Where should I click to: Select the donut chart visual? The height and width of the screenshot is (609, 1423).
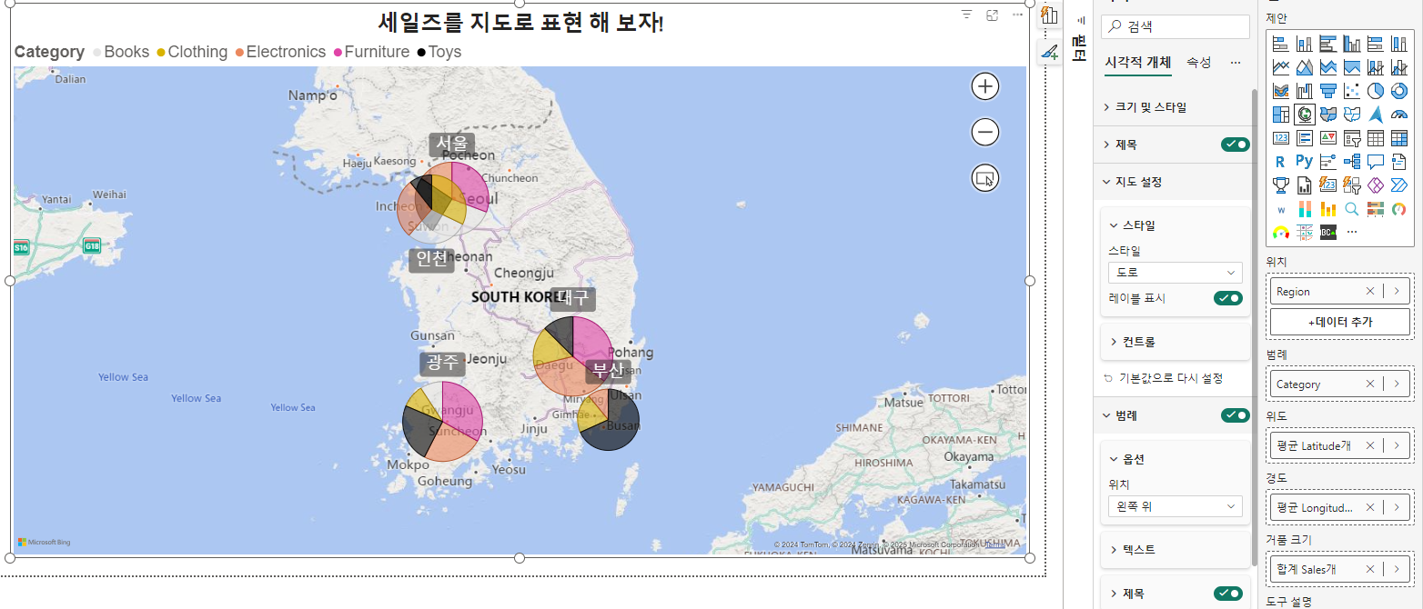click(1399, 91)
